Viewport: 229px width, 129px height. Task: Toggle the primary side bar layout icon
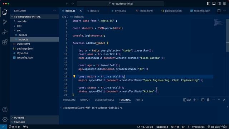(208, 4)
